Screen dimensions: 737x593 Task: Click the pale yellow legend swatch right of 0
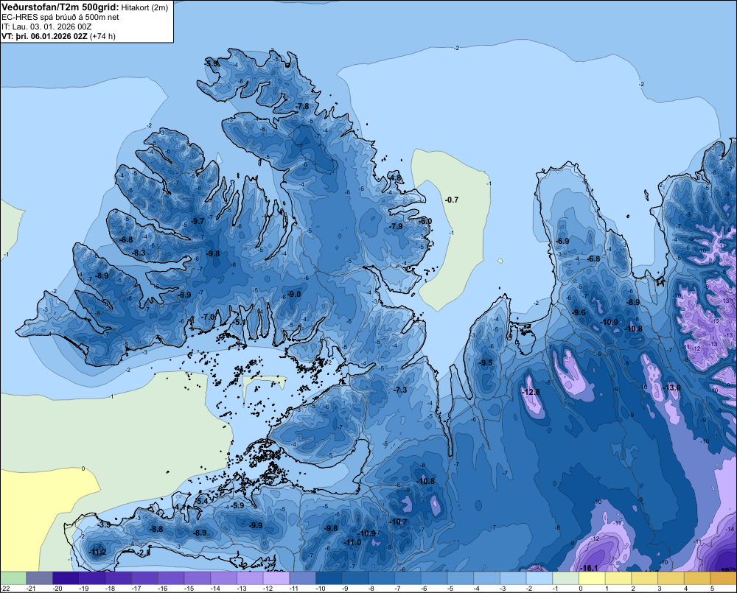click(592, 578)
